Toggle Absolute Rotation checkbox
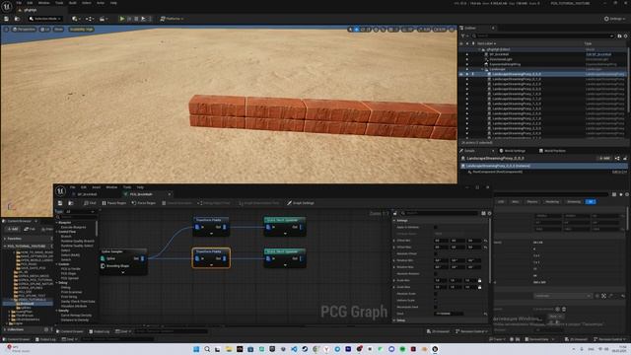631x355 pixels. click(436, 274)
